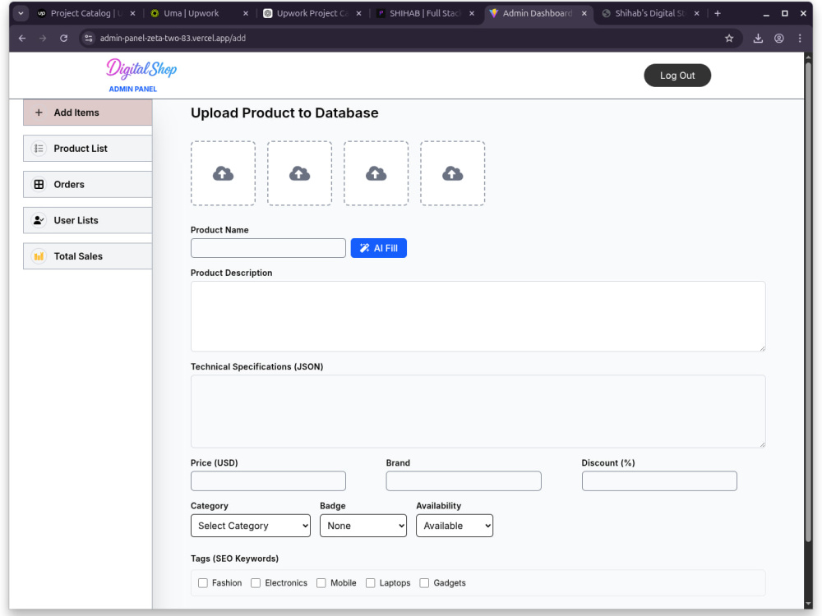Viewport: 822px width, 616px height.
Task: Tick the Electronics tag checkbox
Action: click(x=256, y=583)
